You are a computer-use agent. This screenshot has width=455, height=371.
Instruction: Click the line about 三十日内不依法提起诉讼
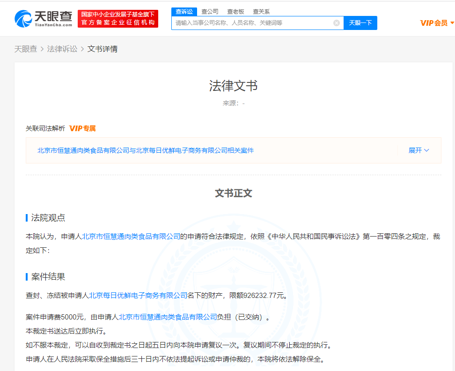coord(176,359)
